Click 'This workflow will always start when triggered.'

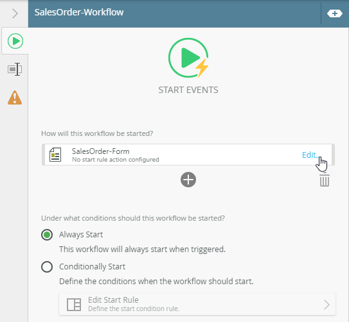142,249
